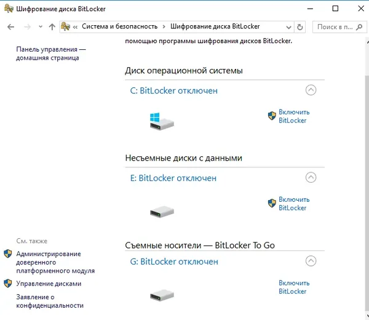Click shield icon beside E: drive's Включить BitLocker
Image resolution: width=369 pixels, height=320 pixels.
point(272,203)
